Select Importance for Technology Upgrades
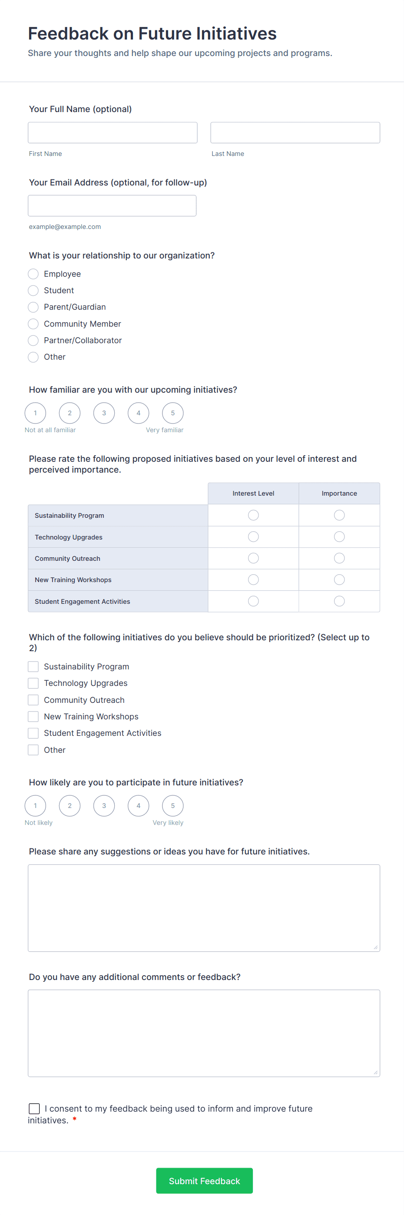 pos(339,536)
